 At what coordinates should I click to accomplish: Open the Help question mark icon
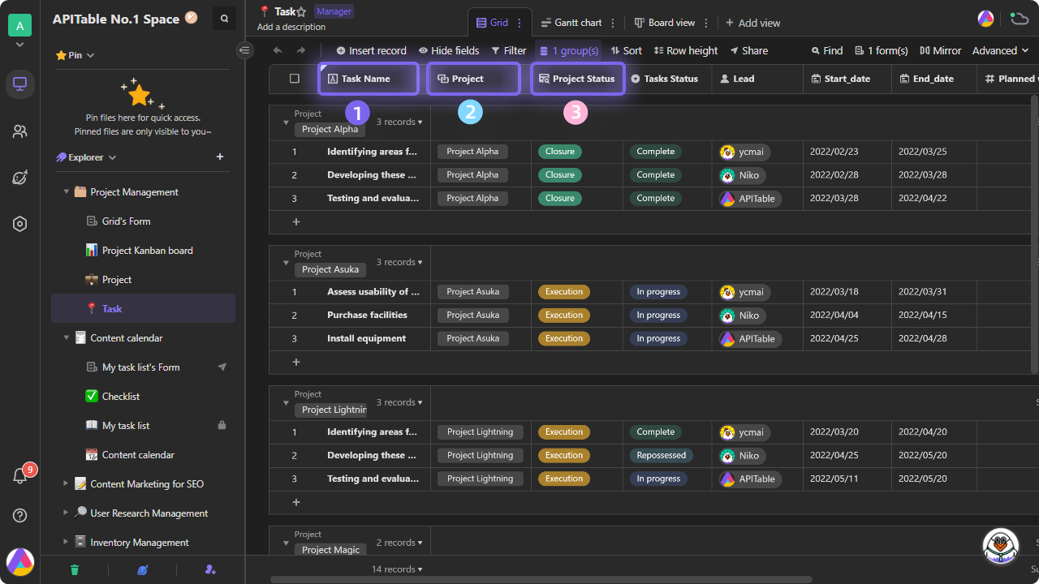(x=20, y=515)
